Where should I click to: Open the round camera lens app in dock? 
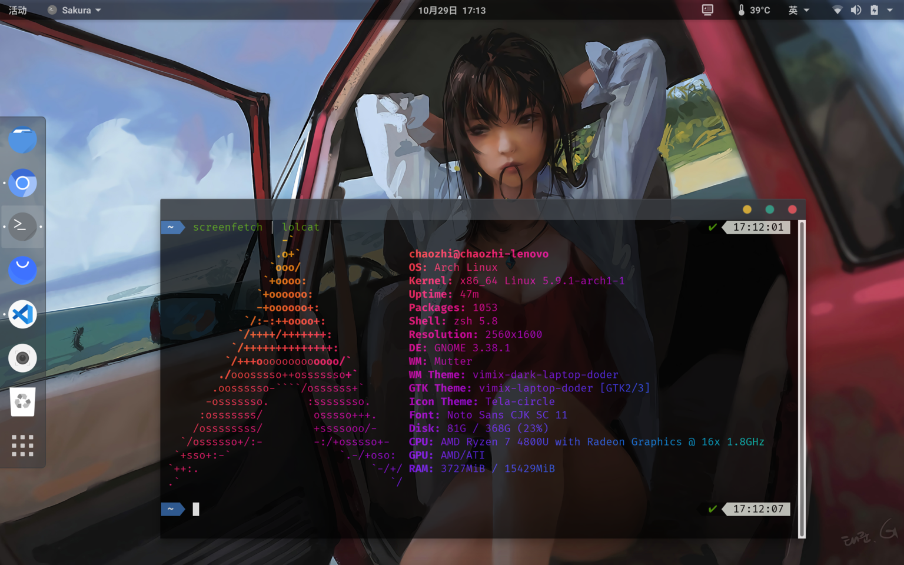coord(22,358)
